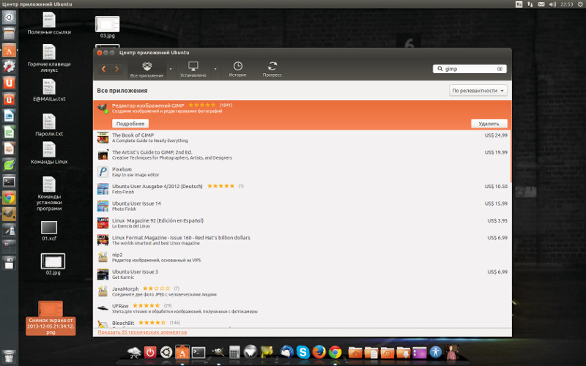
Task: Expand dropdown arrow next to Все приложения
Action: [x=171, y=69]
